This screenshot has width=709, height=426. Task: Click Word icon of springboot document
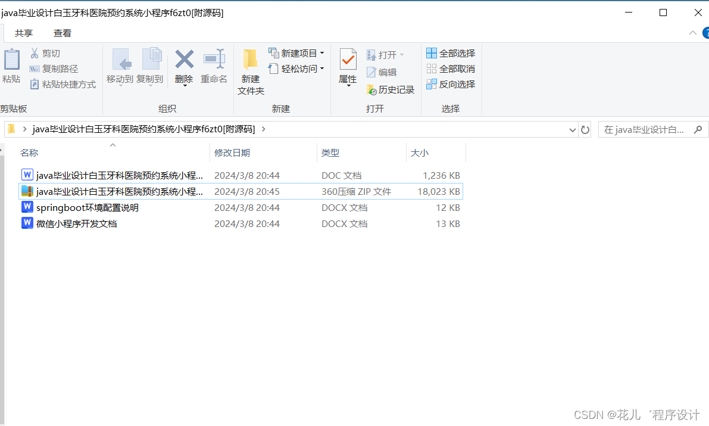(x=27, y=207)
